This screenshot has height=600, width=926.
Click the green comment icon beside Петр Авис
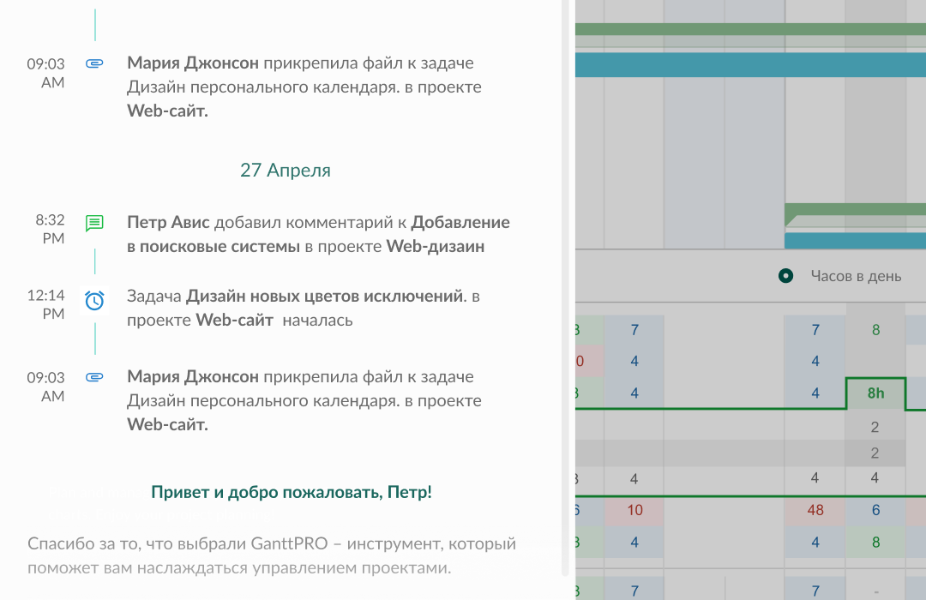[x=94, y=223]
